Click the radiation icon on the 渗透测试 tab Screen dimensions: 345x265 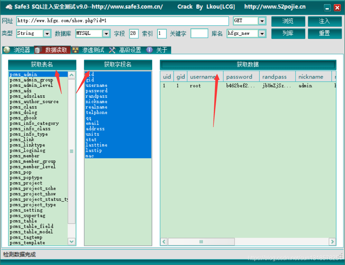[76, 50]
